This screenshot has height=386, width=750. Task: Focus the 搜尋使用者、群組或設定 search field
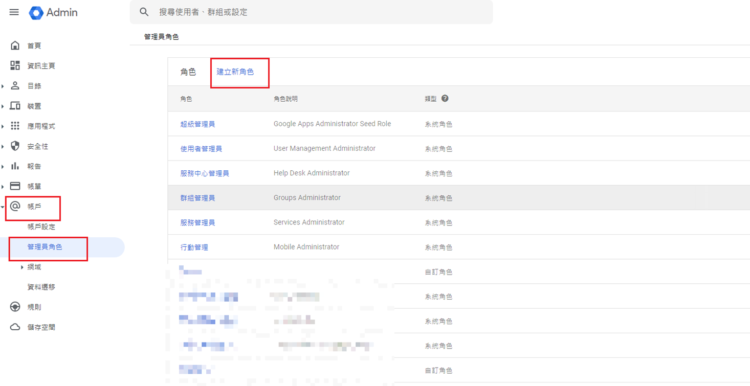(317, 12)
